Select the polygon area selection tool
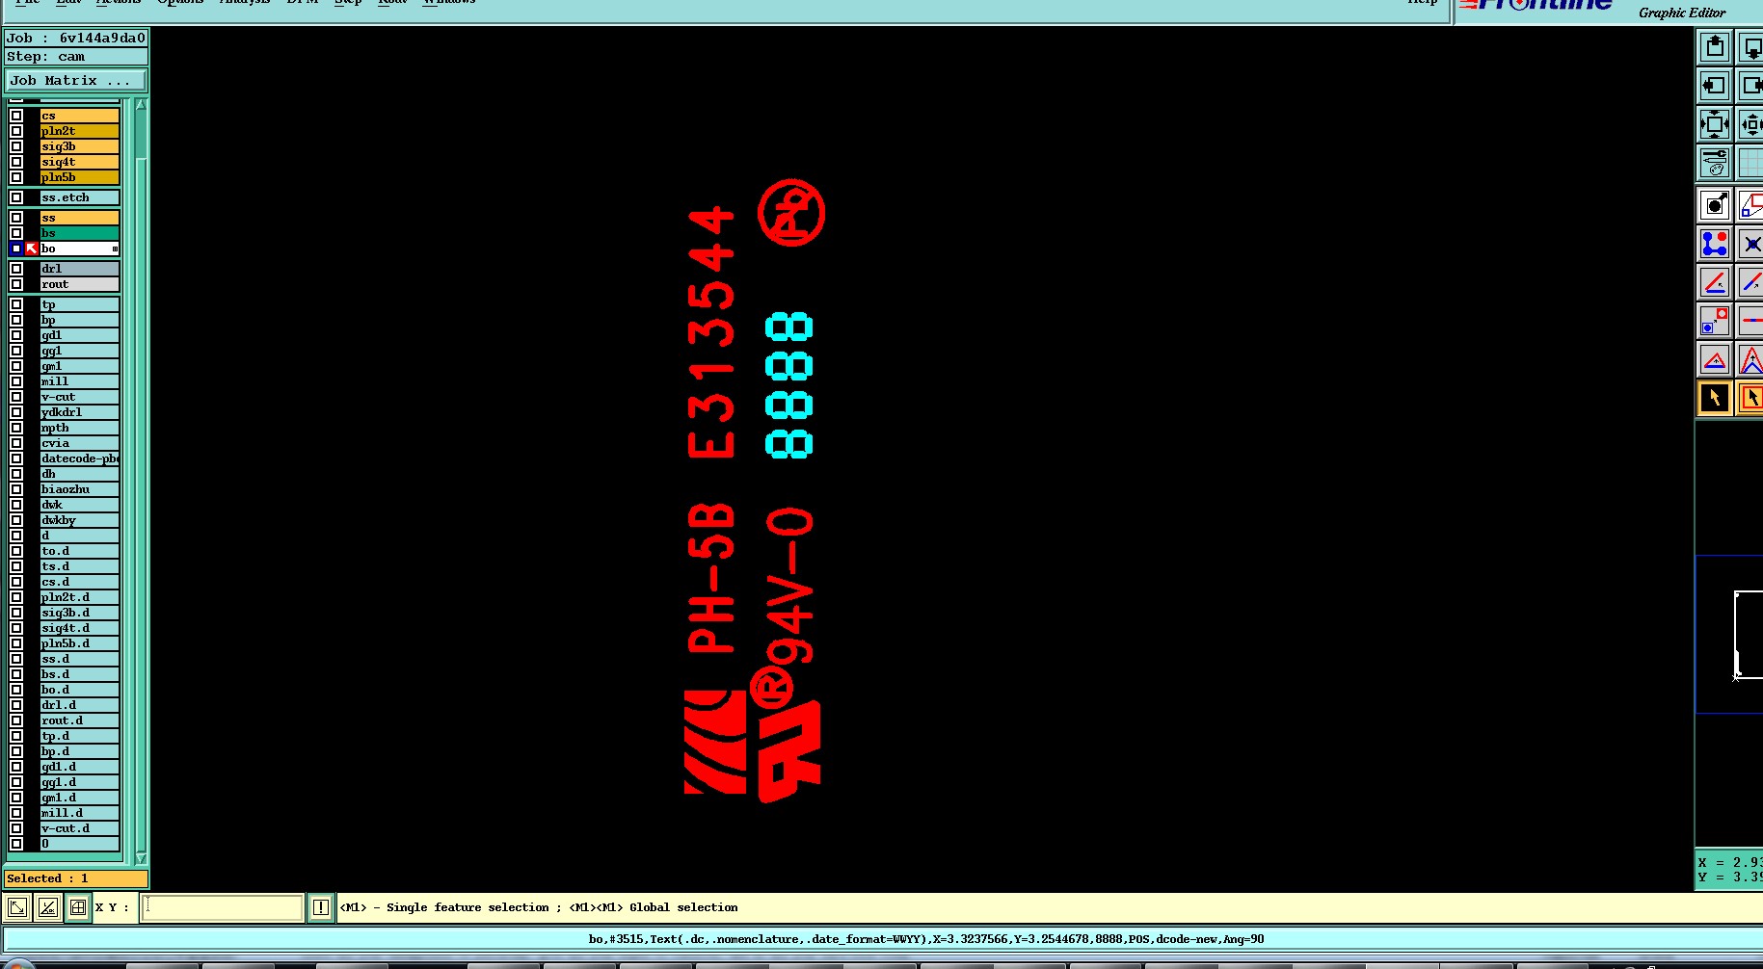 pos(1750,204)
